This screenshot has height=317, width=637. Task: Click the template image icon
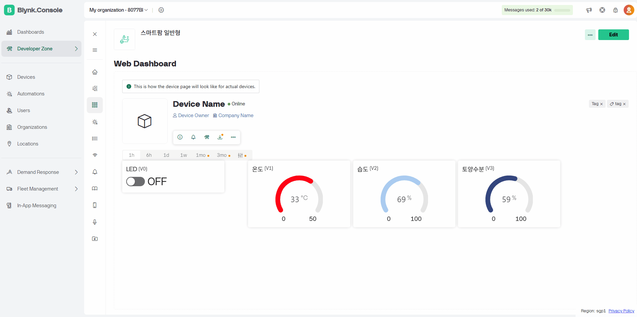click(x=125, y=39)
